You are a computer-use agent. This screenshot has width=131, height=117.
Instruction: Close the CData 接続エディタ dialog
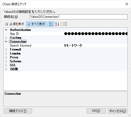click(x=127, y=4)
